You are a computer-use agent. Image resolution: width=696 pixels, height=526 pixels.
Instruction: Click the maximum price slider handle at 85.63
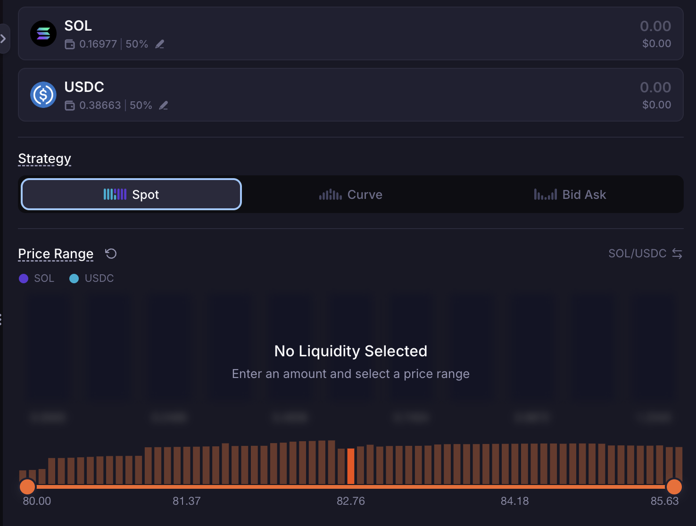[x=674, y=486]
